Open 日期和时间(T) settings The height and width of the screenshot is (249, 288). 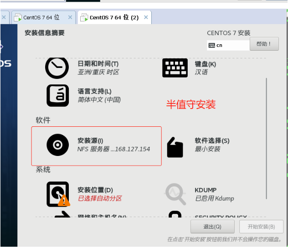[98, 64]
